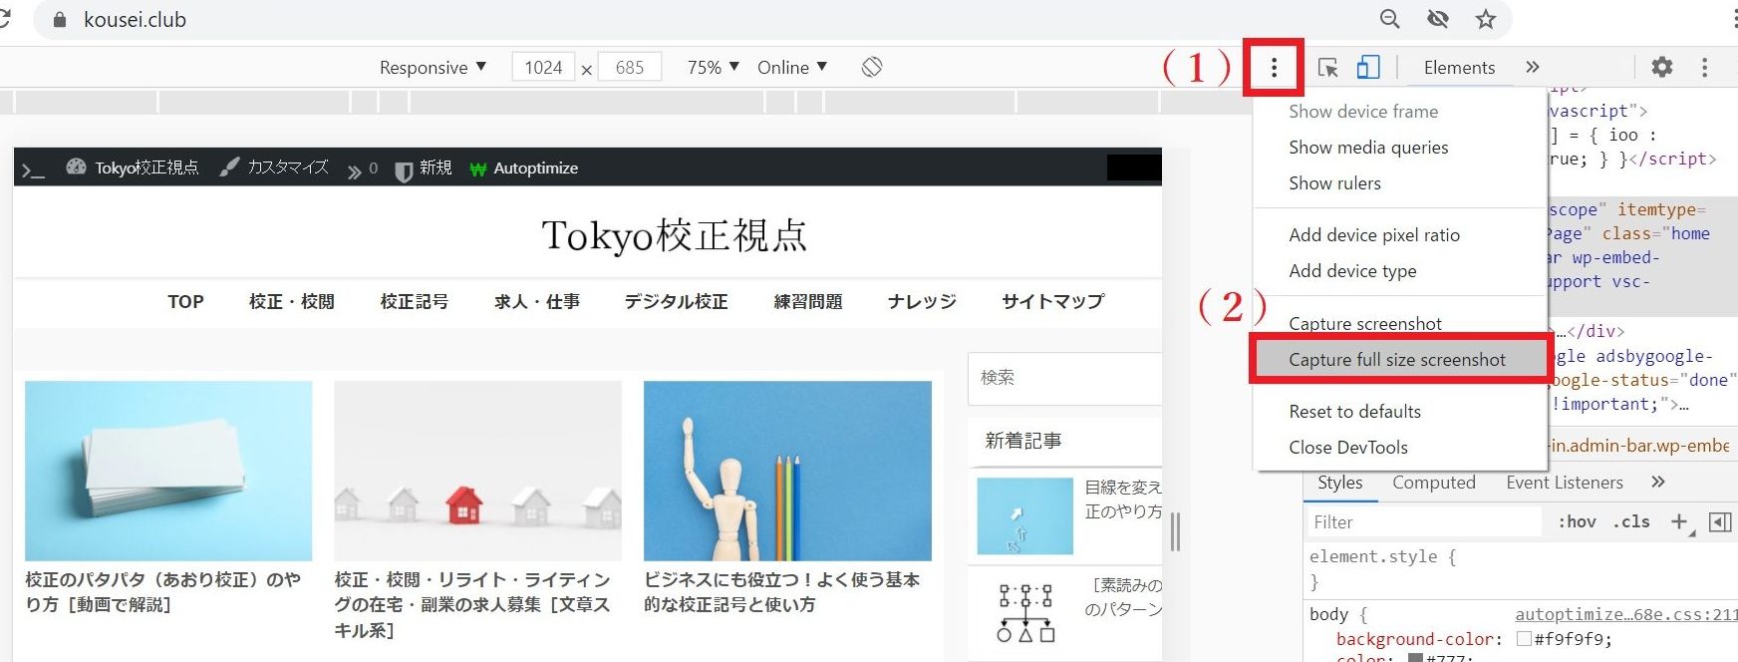Switch to the Styles tab
The width and height of the screenshot is (1738, 662).
tap(1339, 483)
